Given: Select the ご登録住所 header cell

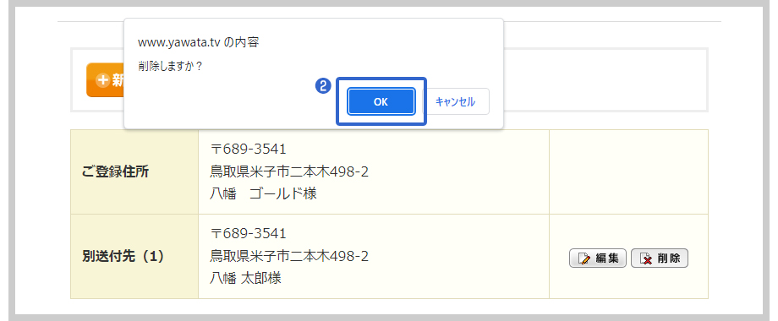Looking at the screenshot, I should click(x=134, y=171).
